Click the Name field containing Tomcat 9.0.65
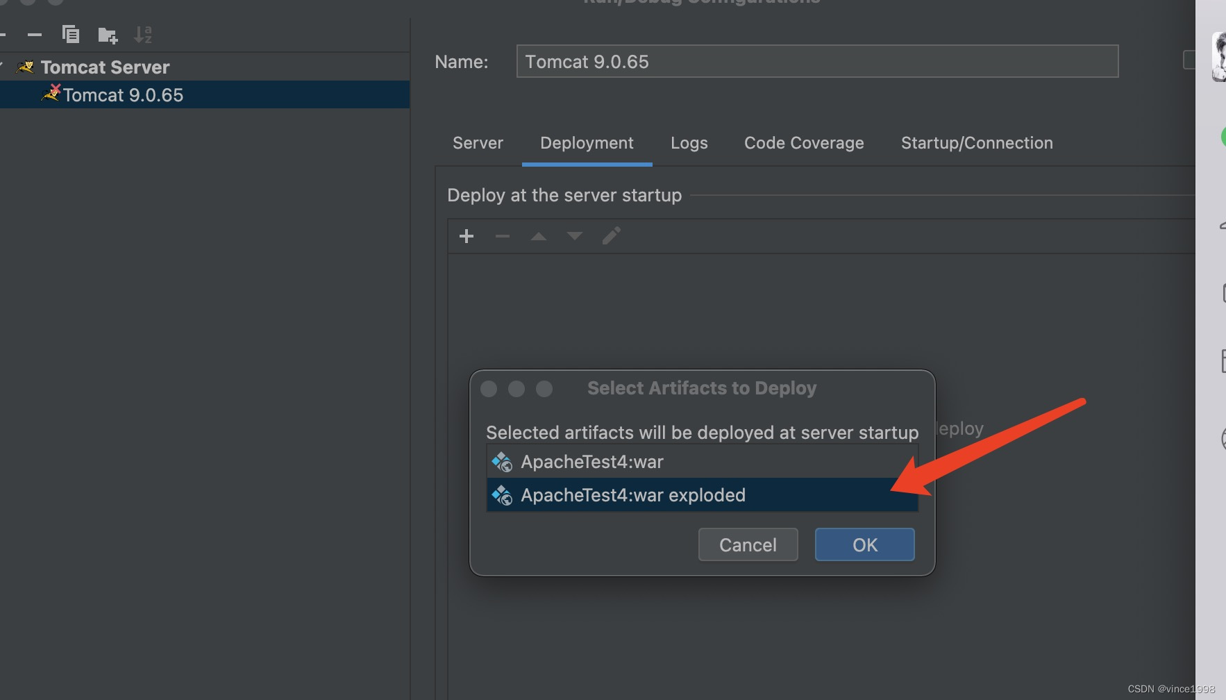This screenshot has width=1226, height=700. 817,61
